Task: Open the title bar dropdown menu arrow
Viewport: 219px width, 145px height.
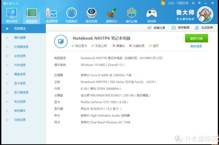Action: (x=199, y=3)
